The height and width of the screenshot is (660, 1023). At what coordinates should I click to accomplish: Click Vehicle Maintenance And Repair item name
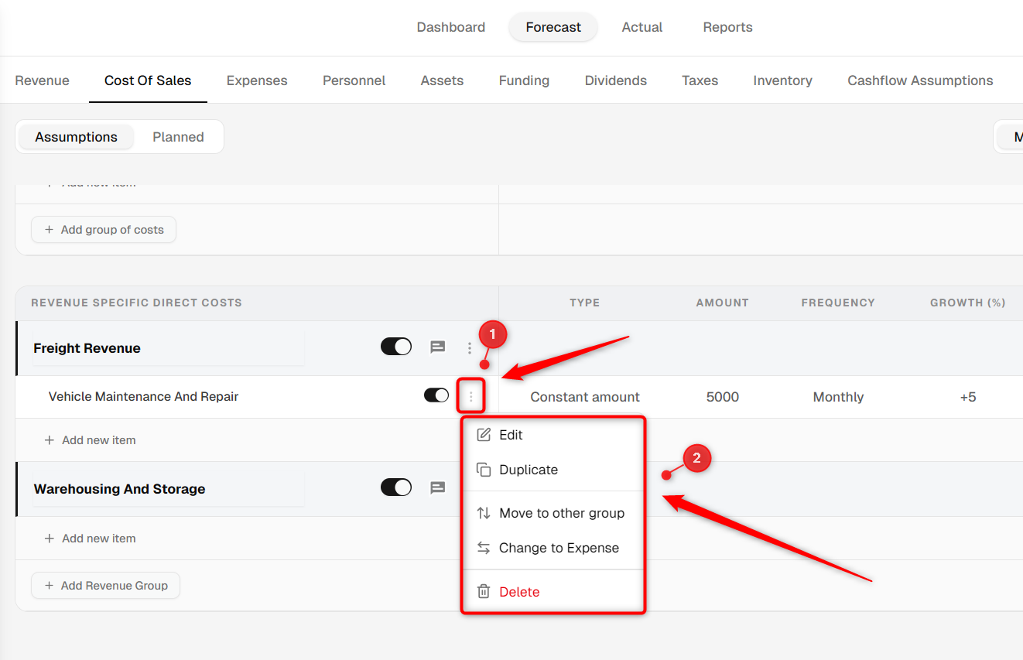tap(143, 396)
